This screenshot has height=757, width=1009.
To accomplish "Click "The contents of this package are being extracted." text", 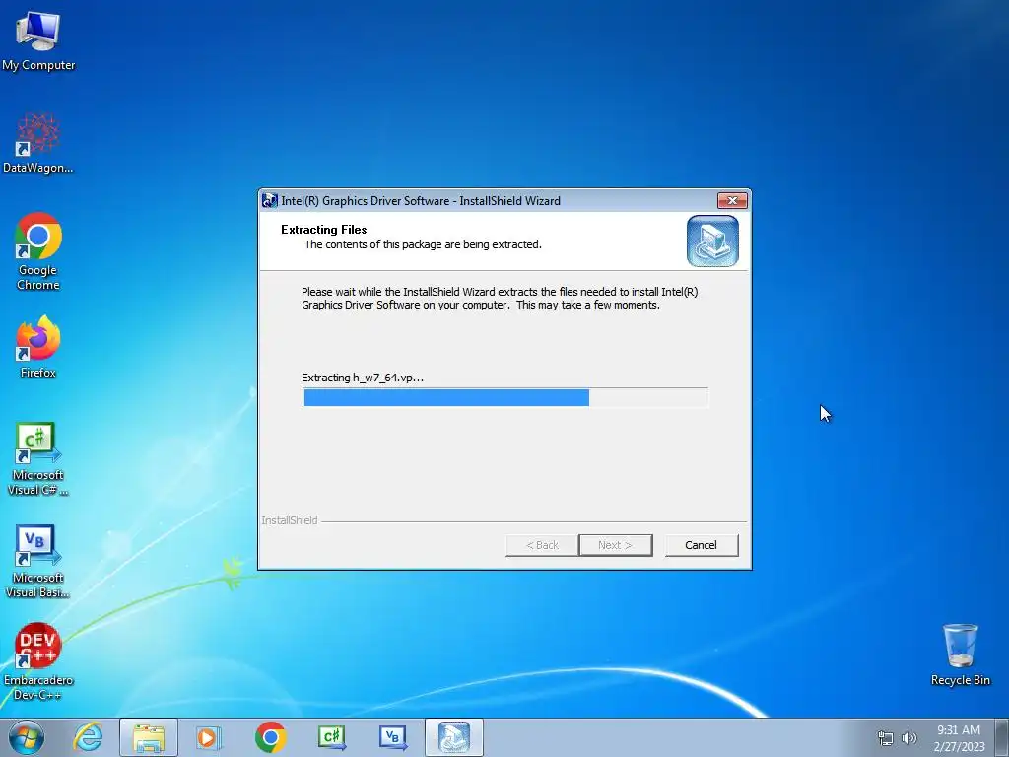I will click(x=423, y=244).
